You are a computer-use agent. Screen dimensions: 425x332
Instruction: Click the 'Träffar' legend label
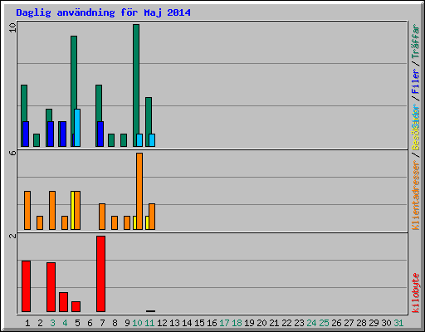415,41
